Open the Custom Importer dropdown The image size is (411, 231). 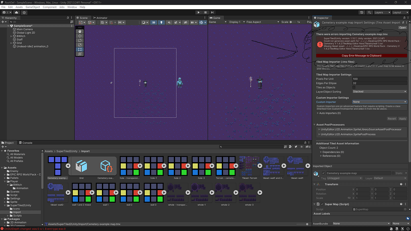tap(379, 102)
